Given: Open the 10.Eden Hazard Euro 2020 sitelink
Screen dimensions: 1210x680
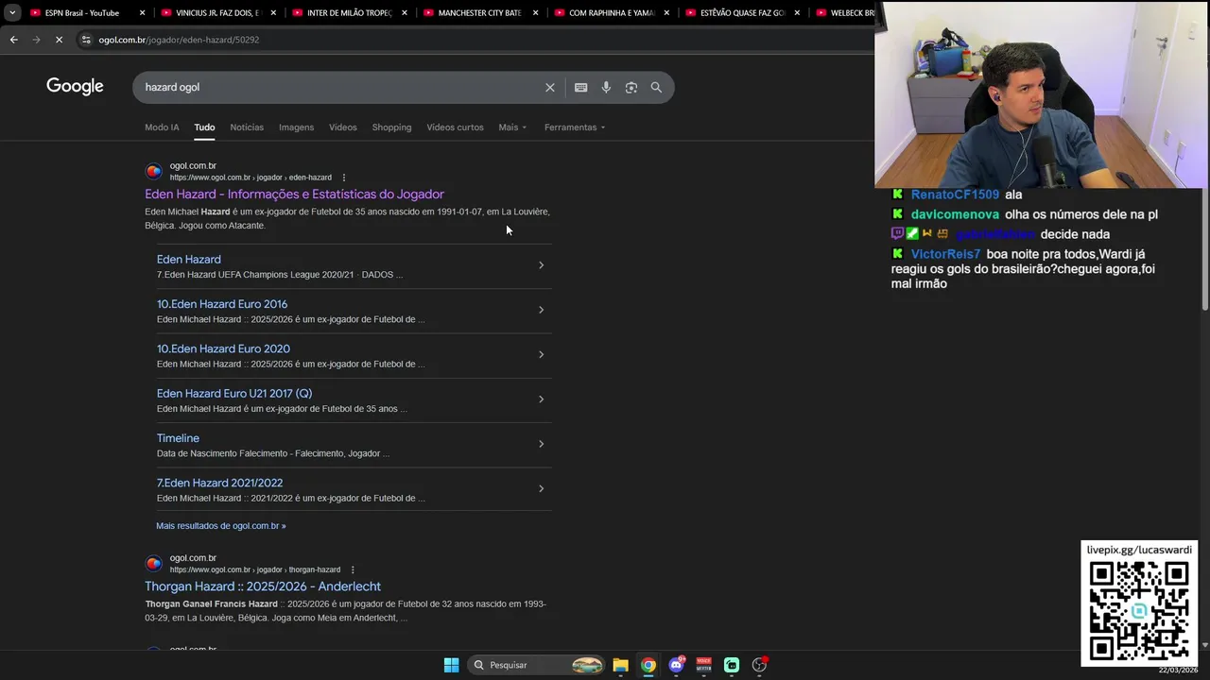Looking at the screenshot, I should pos(223,348).
